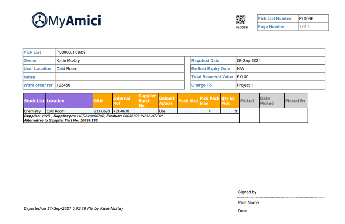345x224 pixels.
Task: Click the Internal Ref cell R21-0630
Action: 125,111
